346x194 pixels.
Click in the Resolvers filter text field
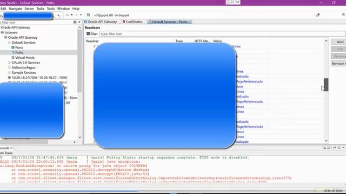pyautogui.click(x=222, y=34)
